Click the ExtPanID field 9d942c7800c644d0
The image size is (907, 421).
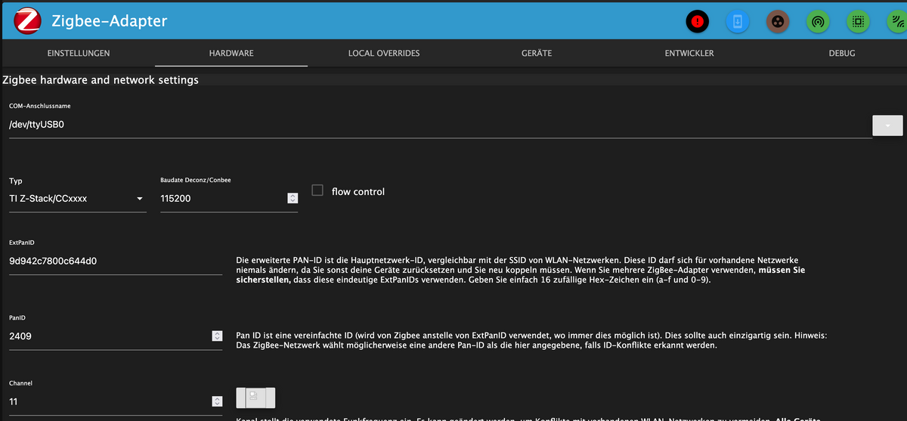click(x=116, y=262)
